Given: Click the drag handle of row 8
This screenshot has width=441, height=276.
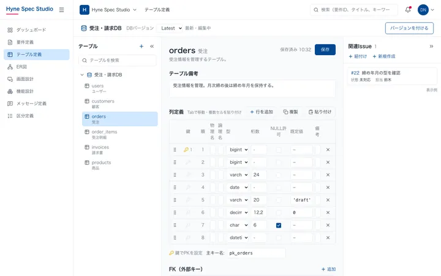Looking at the screenshot, I should point(175,238).
